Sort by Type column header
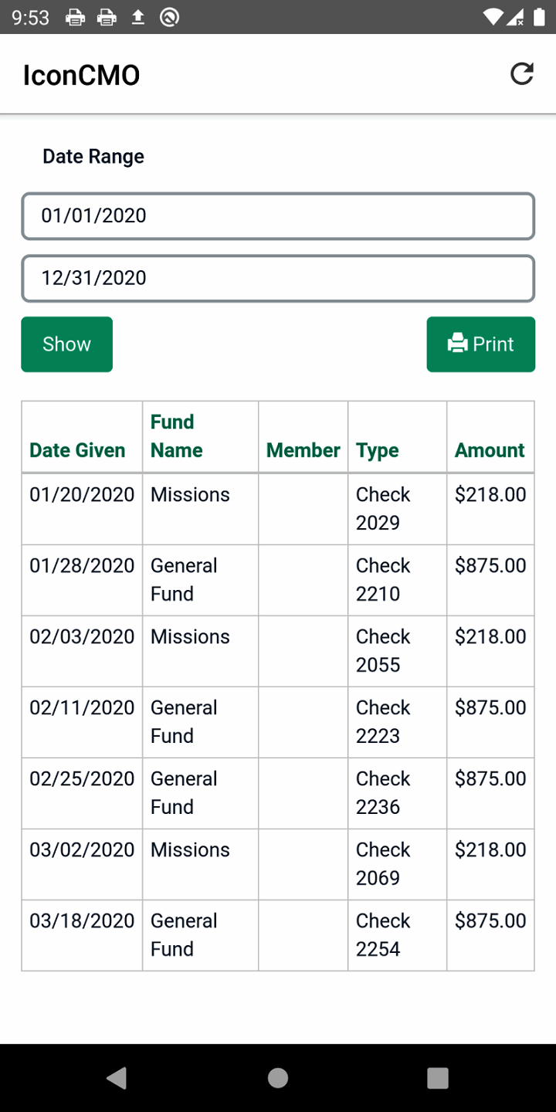The image size is (556, 1112). [378, 450]
